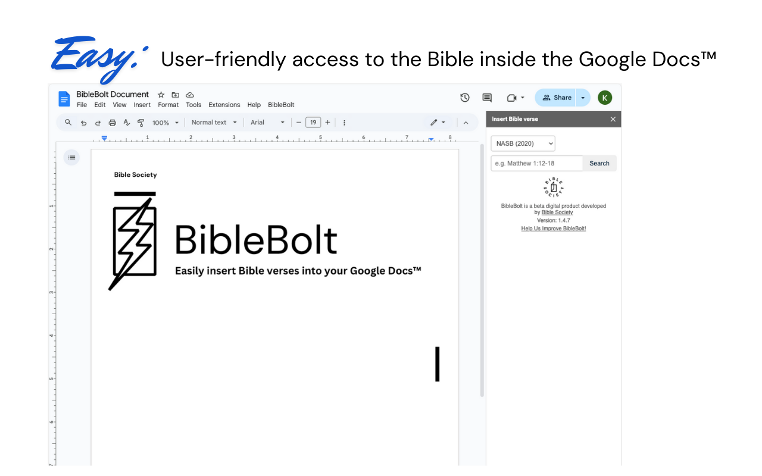Viewport: 762px width, 476px height.
Task: Click the 'Easily insert Bible verses' tagline
Action: coord(298,271)
